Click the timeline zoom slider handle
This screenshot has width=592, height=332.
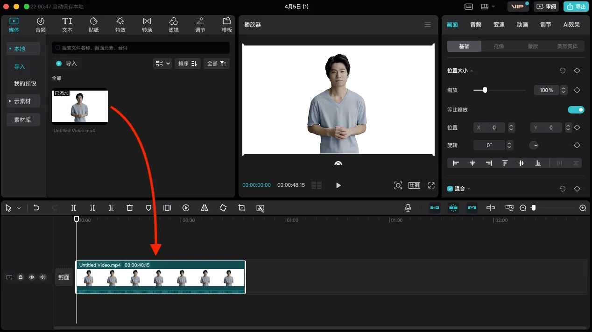point(533,208)
